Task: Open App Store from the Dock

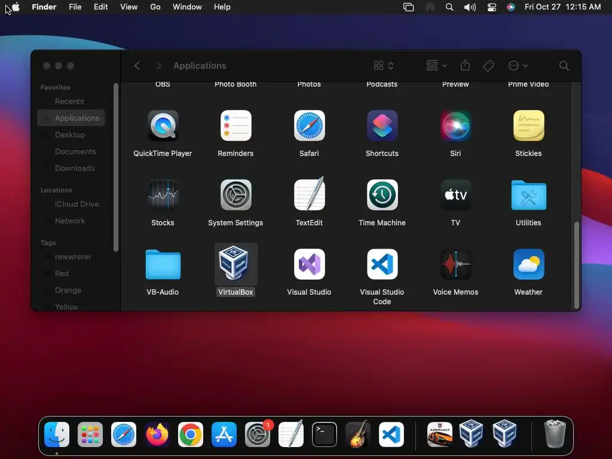Action: [x=224, y=434]
